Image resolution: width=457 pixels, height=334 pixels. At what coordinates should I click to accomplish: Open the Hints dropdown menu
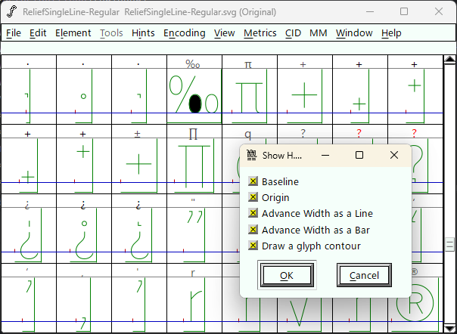143,33
